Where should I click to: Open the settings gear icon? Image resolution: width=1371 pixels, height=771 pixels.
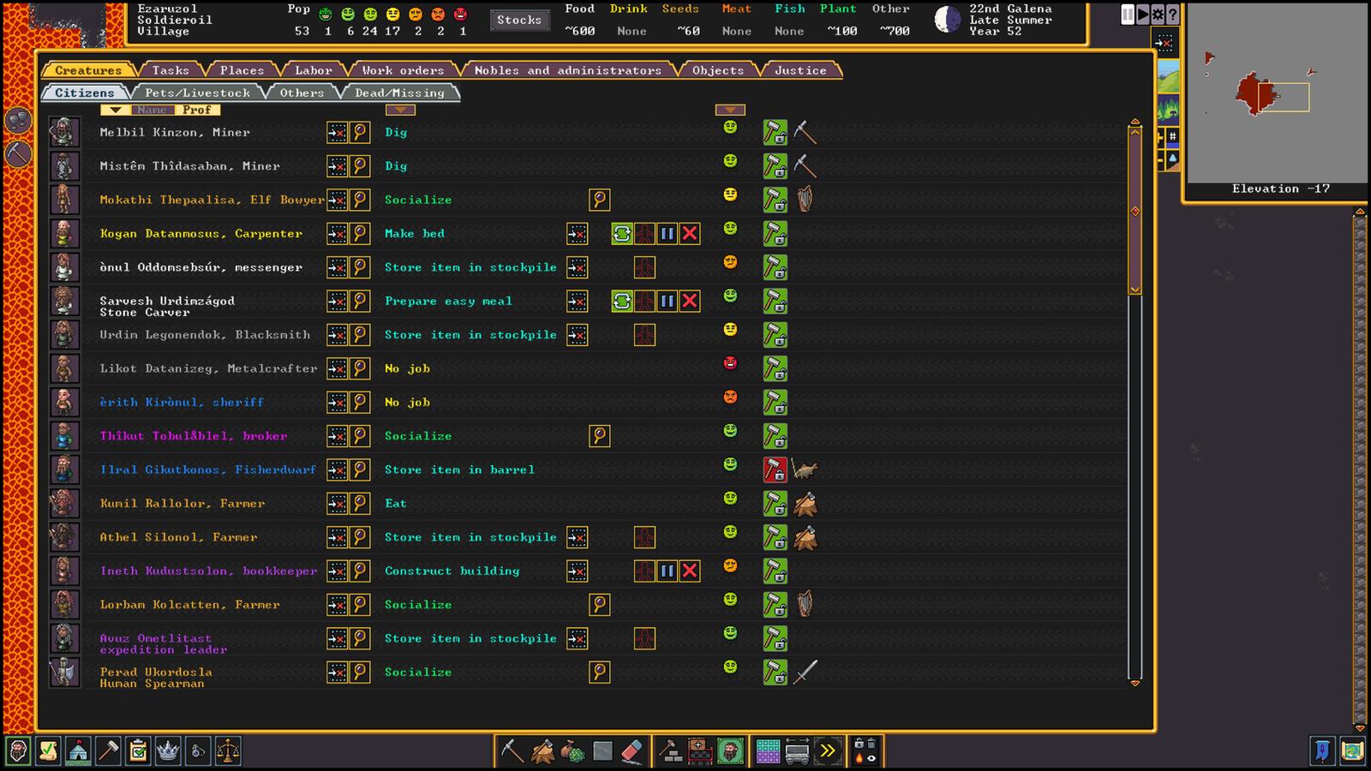coord(1158,15)
